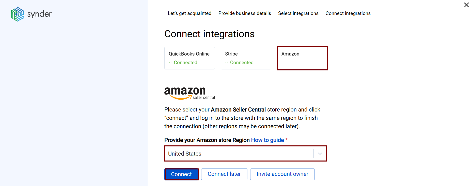Click the Synder logo in the sidebar
The image size is (474, 186).
pos(30,14)
